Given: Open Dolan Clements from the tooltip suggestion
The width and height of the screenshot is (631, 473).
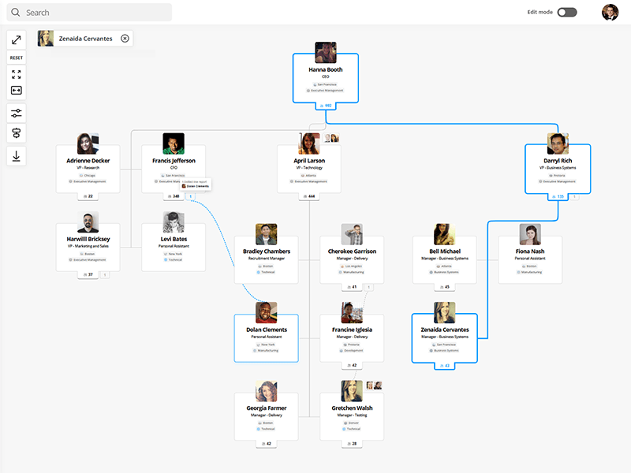Looking at the screenshot, I should pyautogui.click(x=196, y=186).
